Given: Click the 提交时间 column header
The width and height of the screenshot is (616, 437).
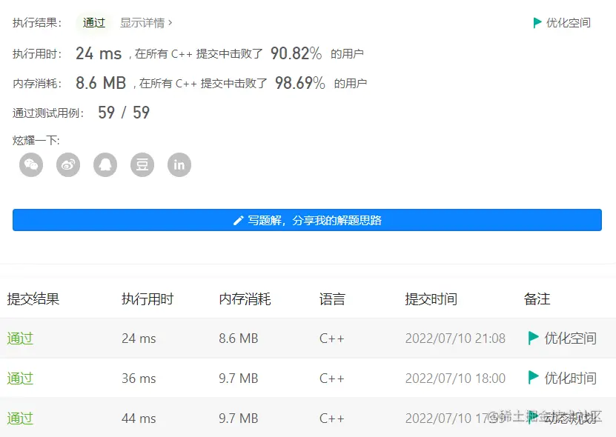Looking at the screenshot, I should coord(431,299).
